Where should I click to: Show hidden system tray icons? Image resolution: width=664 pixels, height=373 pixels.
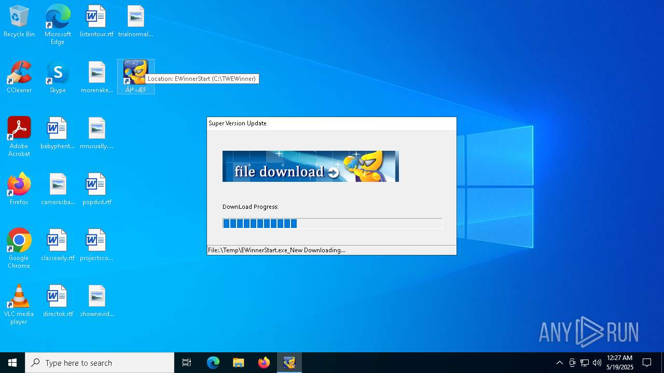[x=559, y=363]
